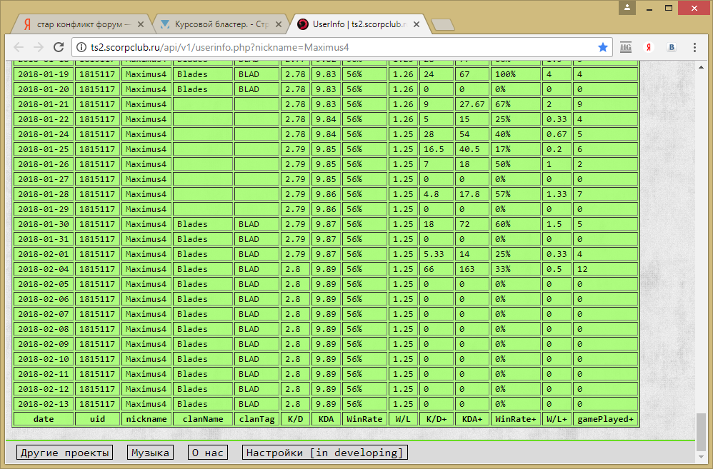This screenshot has height=469, width=713.
Task: Click the 'KDA+' column footer
Action: tap(472, 419)
